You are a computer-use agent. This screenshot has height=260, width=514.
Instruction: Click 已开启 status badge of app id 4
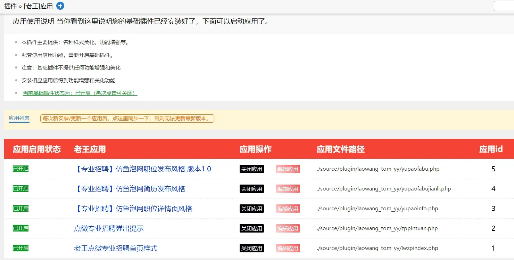(20, 189)
